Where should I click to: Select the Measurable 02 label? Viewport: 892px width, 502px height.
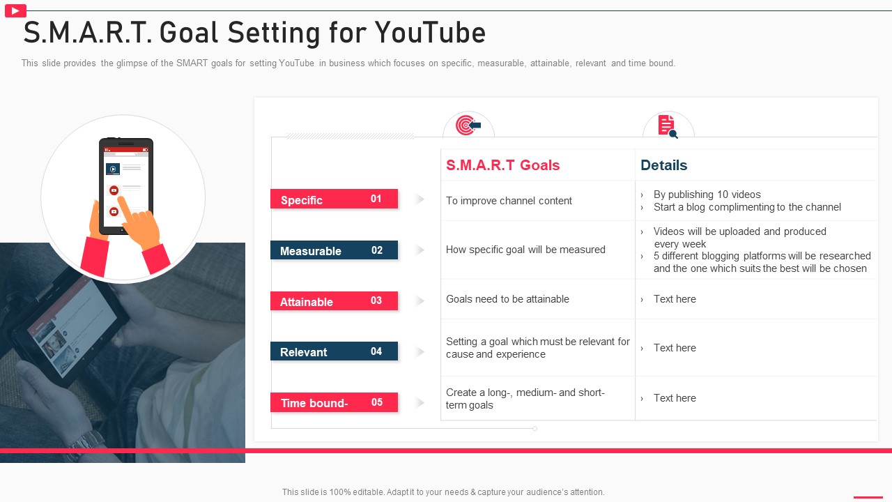[334, 250]
